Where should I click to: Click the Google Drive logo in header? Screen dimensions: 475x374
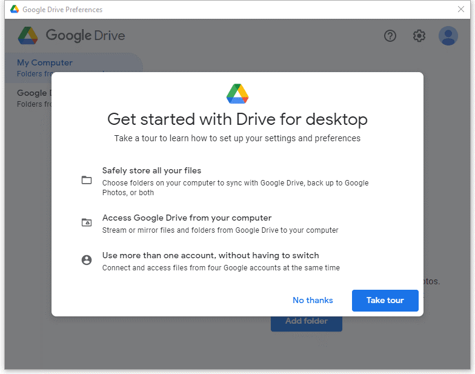click(28, 35)
